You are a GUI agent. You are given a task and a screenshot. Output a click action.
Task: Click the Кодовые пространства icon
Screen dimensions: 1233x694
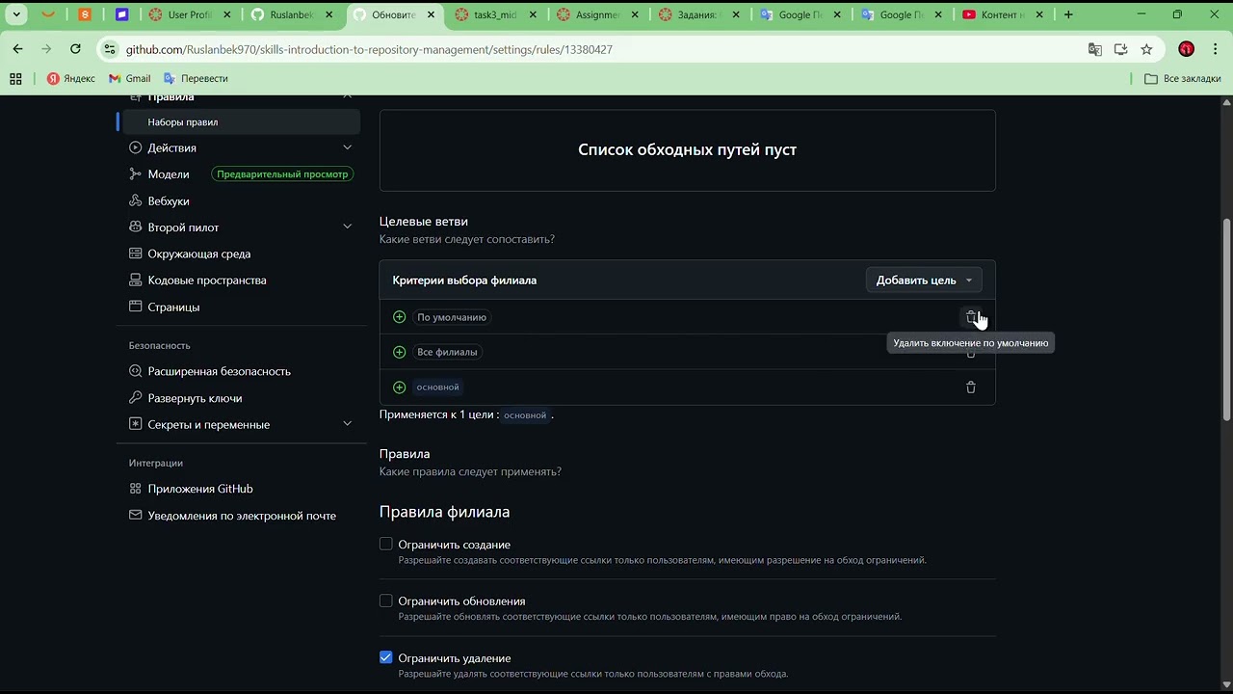(136, 280)
